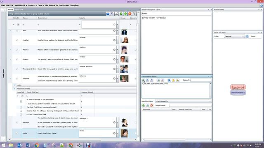Open the Order Cascade dropdown
Screen dimensions: 264x148
click(234, 37)
